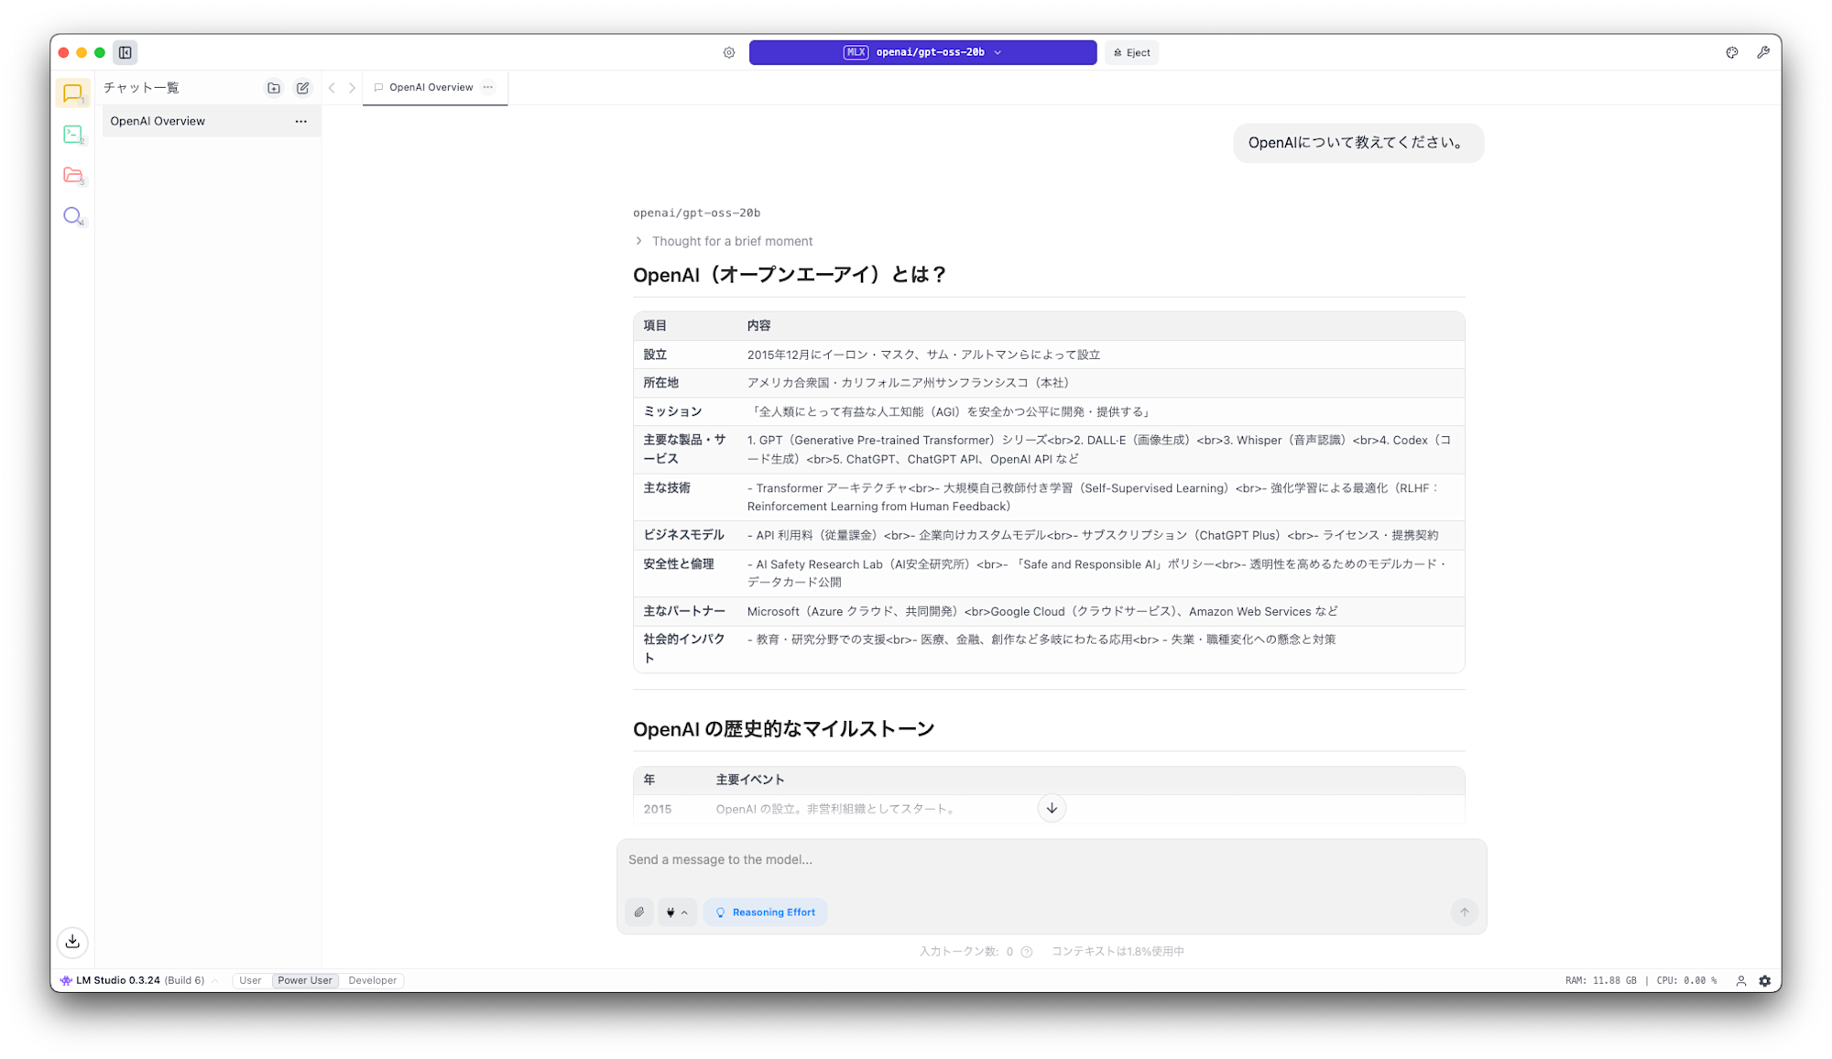Click the user message OpenAIについて教えてください。
This screenshot has height=1059, width=1832.
tap(1358, 143)
